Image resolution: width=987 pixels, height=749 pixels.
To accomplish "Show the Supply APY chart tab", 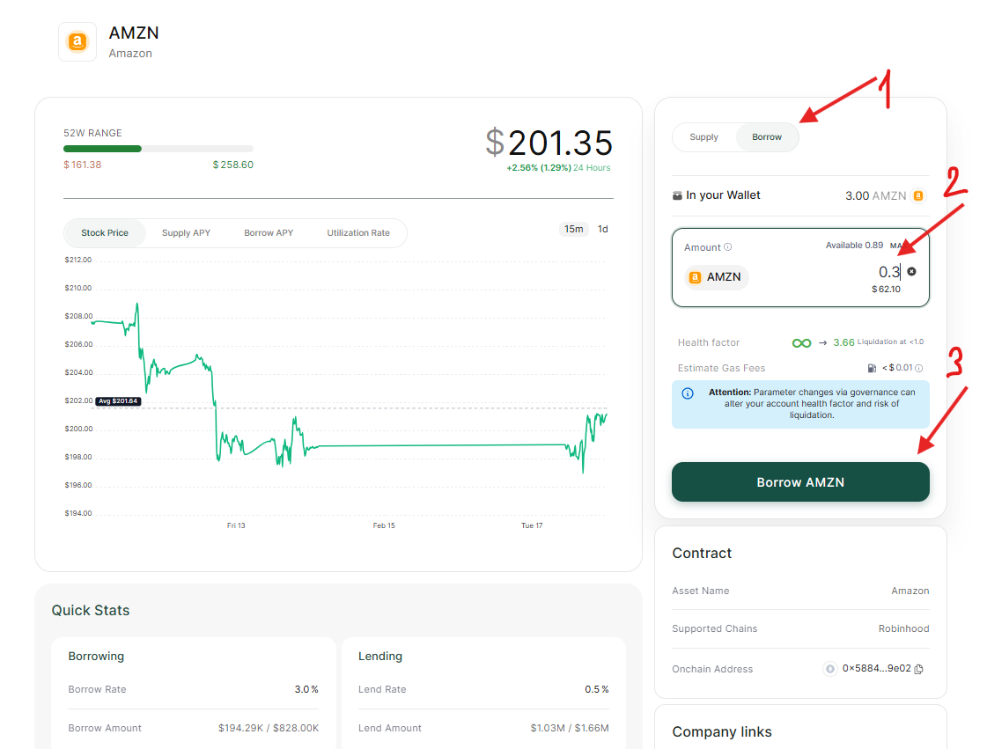I will coord(186,233).
